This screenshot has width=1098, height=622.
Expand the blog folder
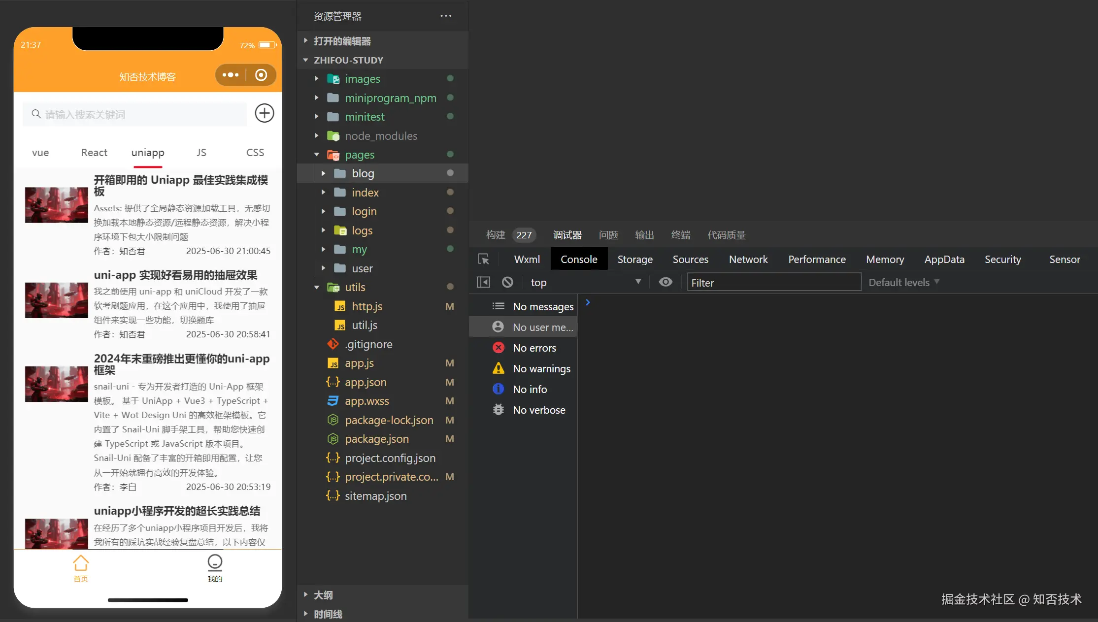pos(363,173)
